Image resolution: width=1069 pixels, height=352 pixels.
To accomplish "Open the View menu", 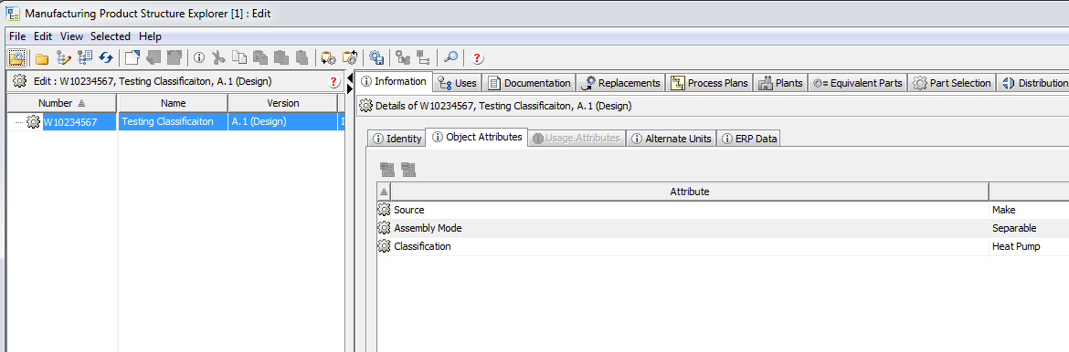I will point(71,36).
